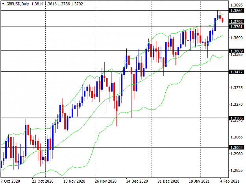
Task: Click the 1.3690 price scale value
Action: [x=237, y=38]
